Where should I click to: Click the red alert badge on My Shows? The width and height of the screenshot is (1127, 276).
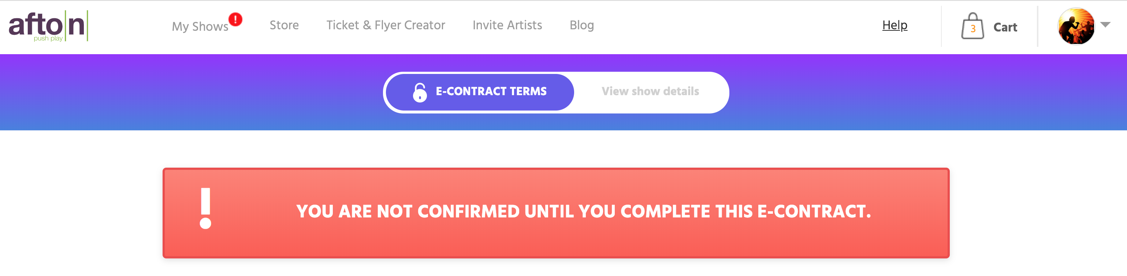pyautogui.click(x=235, y=19)
